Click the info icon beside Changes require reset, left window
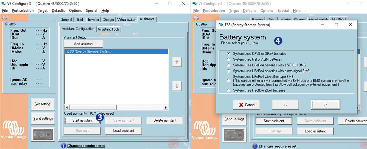This screenshot has width=367, height=149. coord(63,146)
